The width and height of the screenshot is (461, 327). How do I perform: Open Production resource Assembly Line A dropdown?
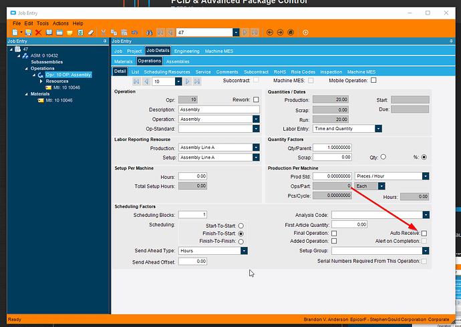(x=256, y=147)
